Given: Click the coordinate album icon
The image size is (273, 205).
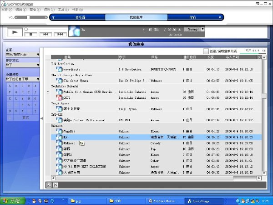Looking at the screenshot, I should pyautogui.click(x=59, y=69).
